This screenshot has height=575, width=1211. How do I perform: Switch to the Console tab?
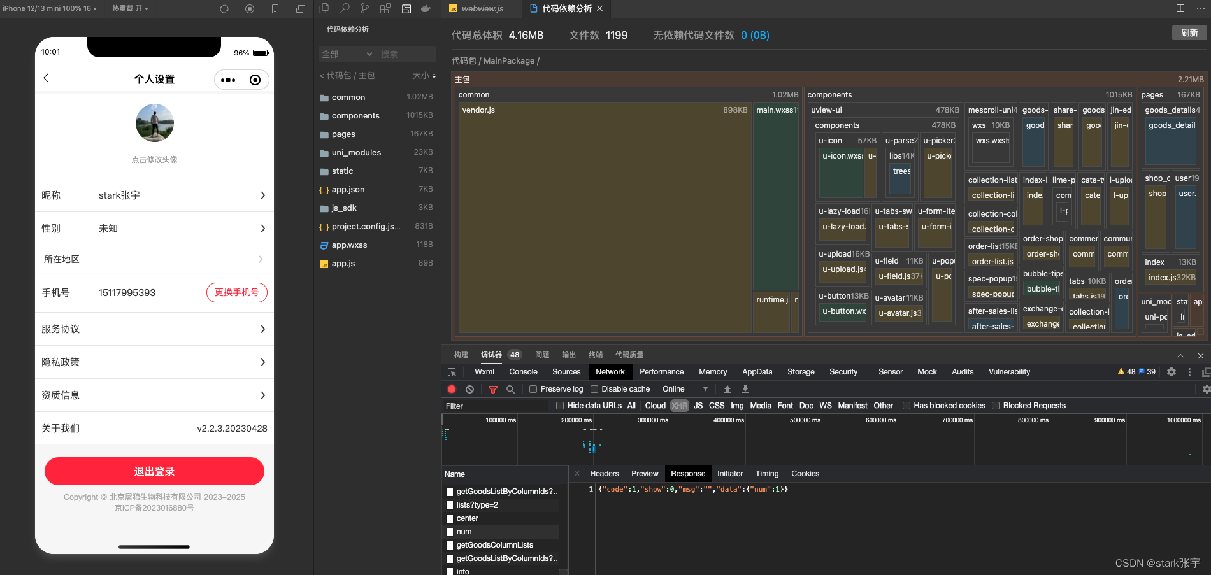click(523, 372)
